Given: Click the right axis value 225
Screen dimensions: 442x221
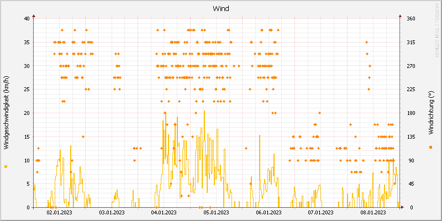Looking at the screenshot, I should 412,90.
